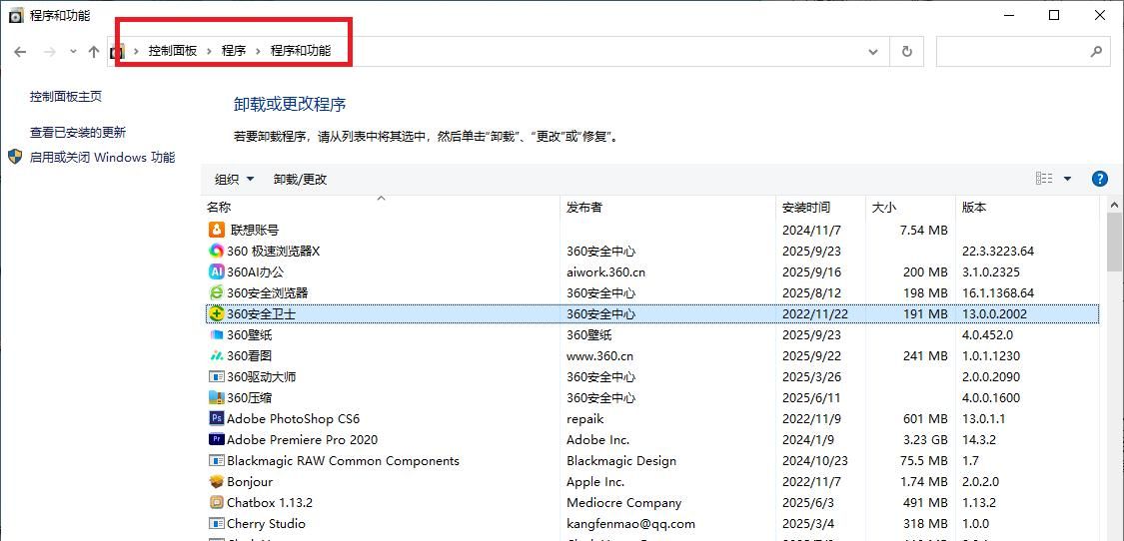Click 程序 in the breadcrumb

pos(234,51)
